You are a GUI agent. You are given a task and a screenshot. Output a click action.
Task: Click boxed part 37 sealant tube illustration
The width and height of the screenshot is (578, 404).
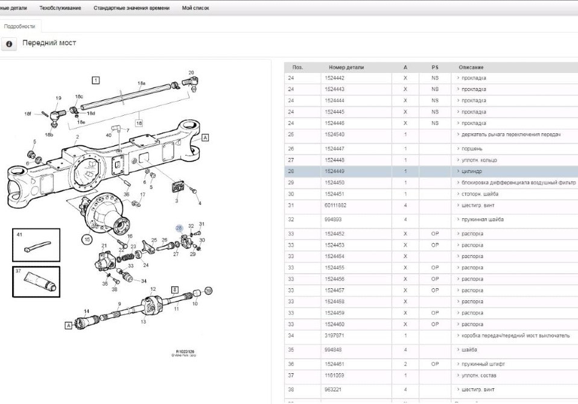[35, 280]
